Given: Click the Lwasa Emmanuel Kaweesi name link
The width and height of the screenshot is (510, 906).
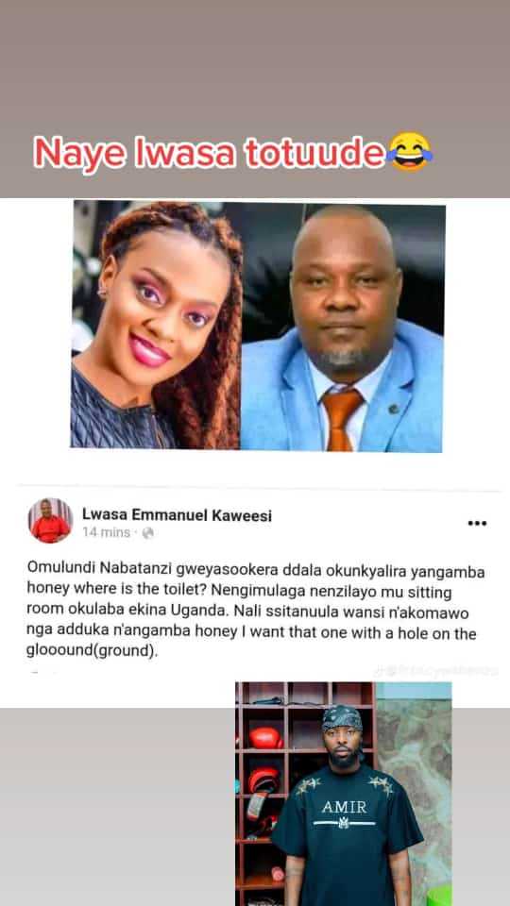Looking at the screenshot, I should [177, 514].
